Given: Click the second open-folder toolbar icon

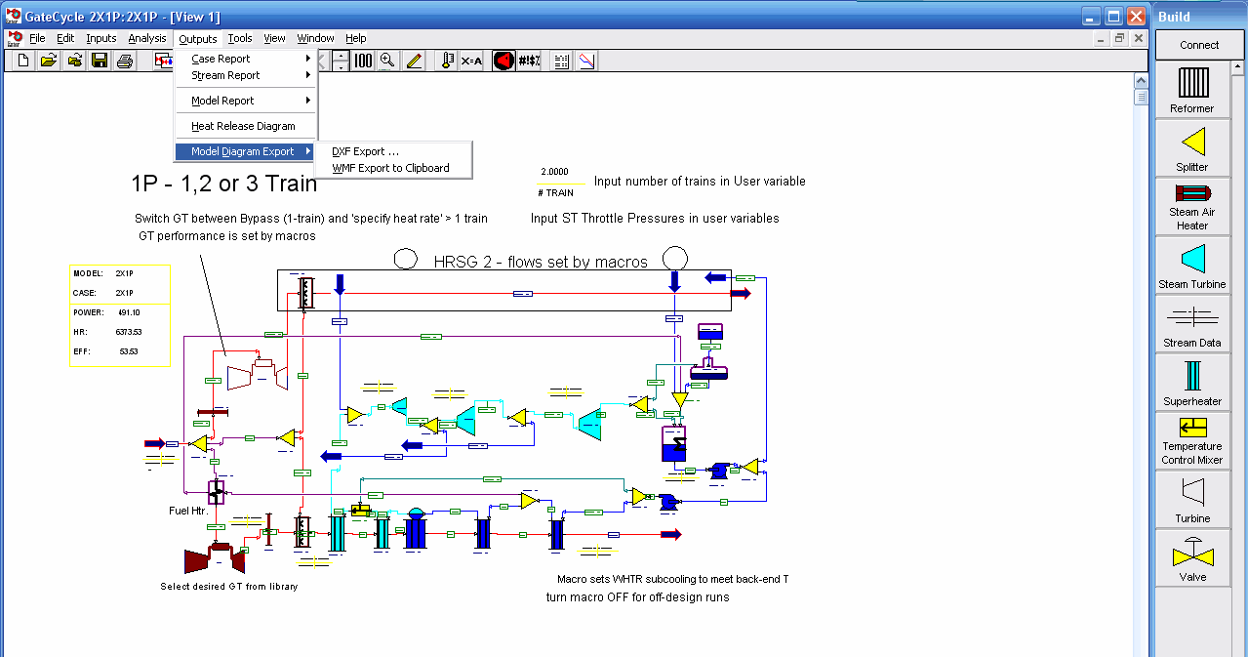Looking at the screenshot, I should point(73,61).
